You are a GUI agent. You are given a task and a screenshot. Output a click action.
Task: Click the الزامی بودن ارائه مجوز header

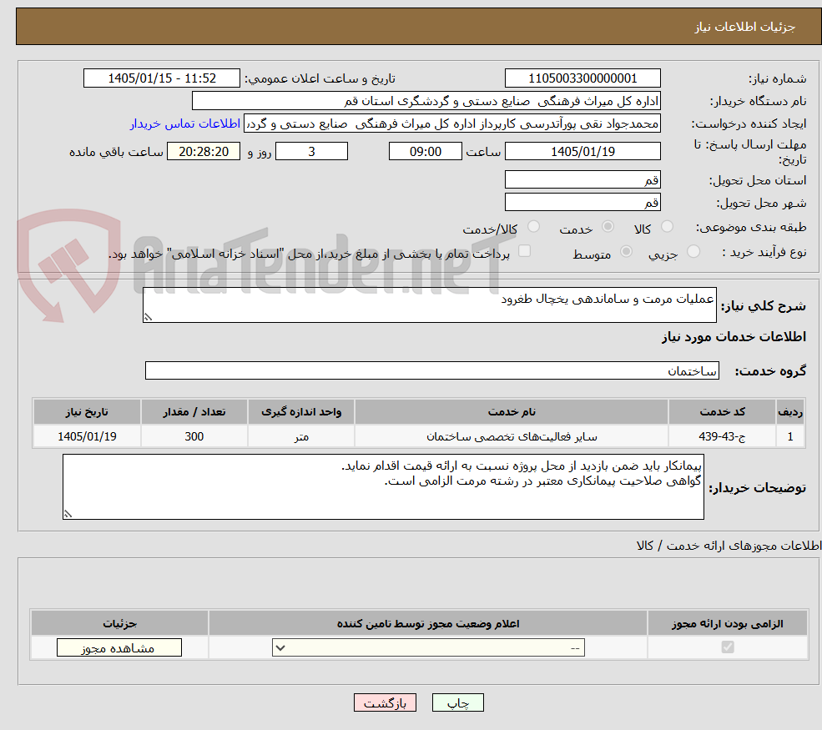pyautogui.click(x=727, y=623)
